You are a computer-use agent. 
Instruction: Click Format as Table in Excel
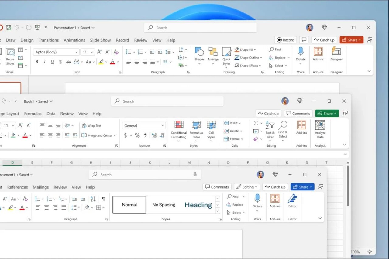[196, 125]
